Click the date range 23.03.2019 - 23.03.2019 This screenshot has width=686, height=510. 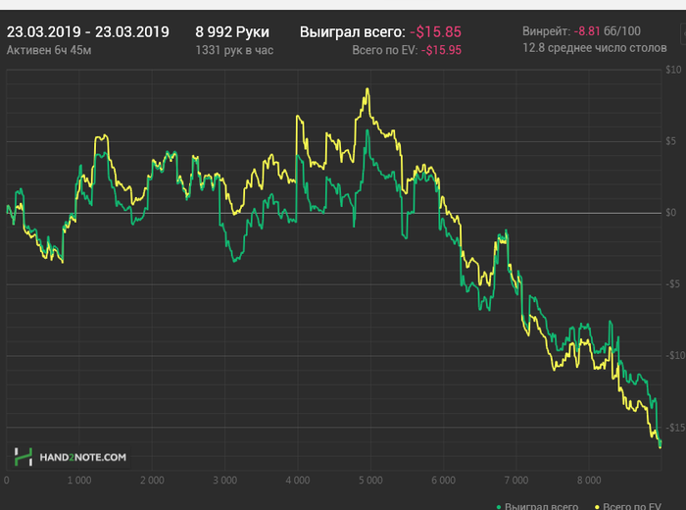pyautogui.click(x=88, y=31)
